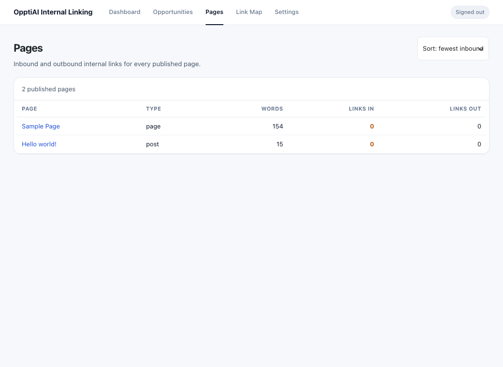Click the Signed out status badge

pyautogui.click(x=470, y=12)
